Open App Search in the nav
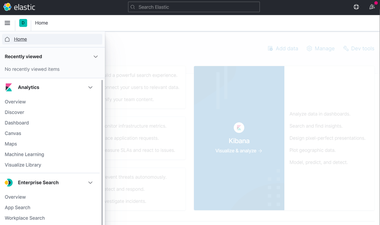Image resolution: width=380 pixels, height=225 pixels. (18, 208)
